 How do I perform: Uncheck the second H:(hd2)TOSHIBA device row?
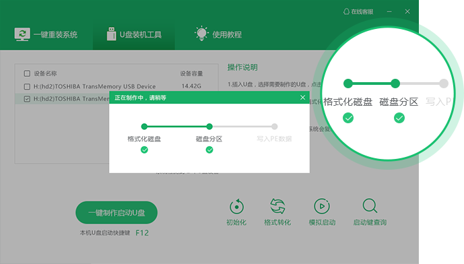27,99
